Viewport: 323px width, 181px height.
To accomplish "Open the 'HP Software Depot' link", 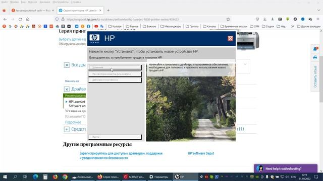I will pos(201,153).
